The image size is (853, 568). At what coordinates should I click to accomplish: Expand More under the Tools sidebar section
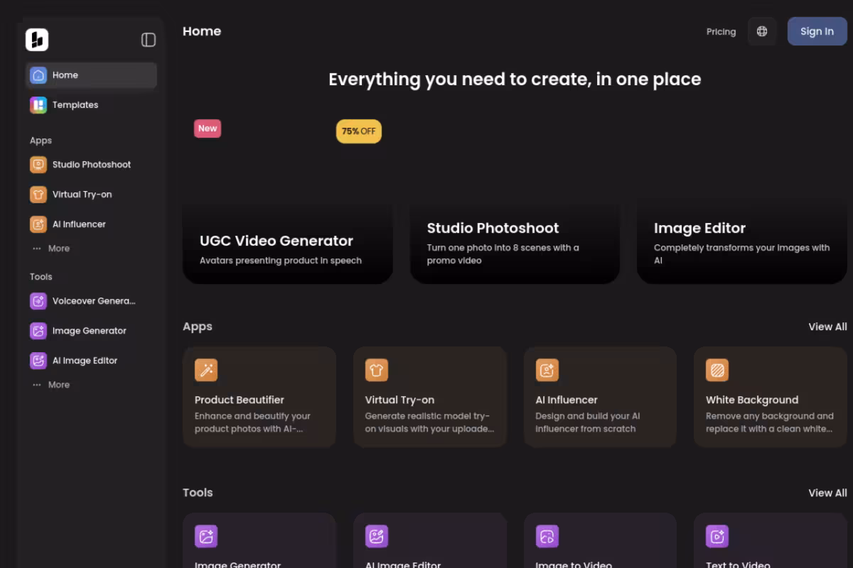click(x=50, y=385)
